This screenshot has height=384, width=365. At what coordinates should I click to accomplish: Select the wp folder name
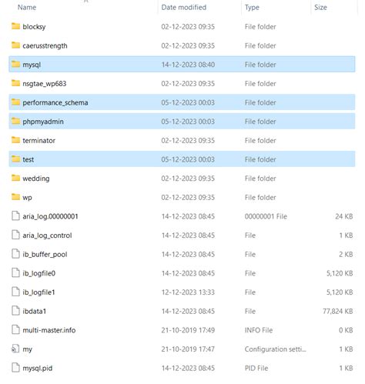[x=27, y=198]
